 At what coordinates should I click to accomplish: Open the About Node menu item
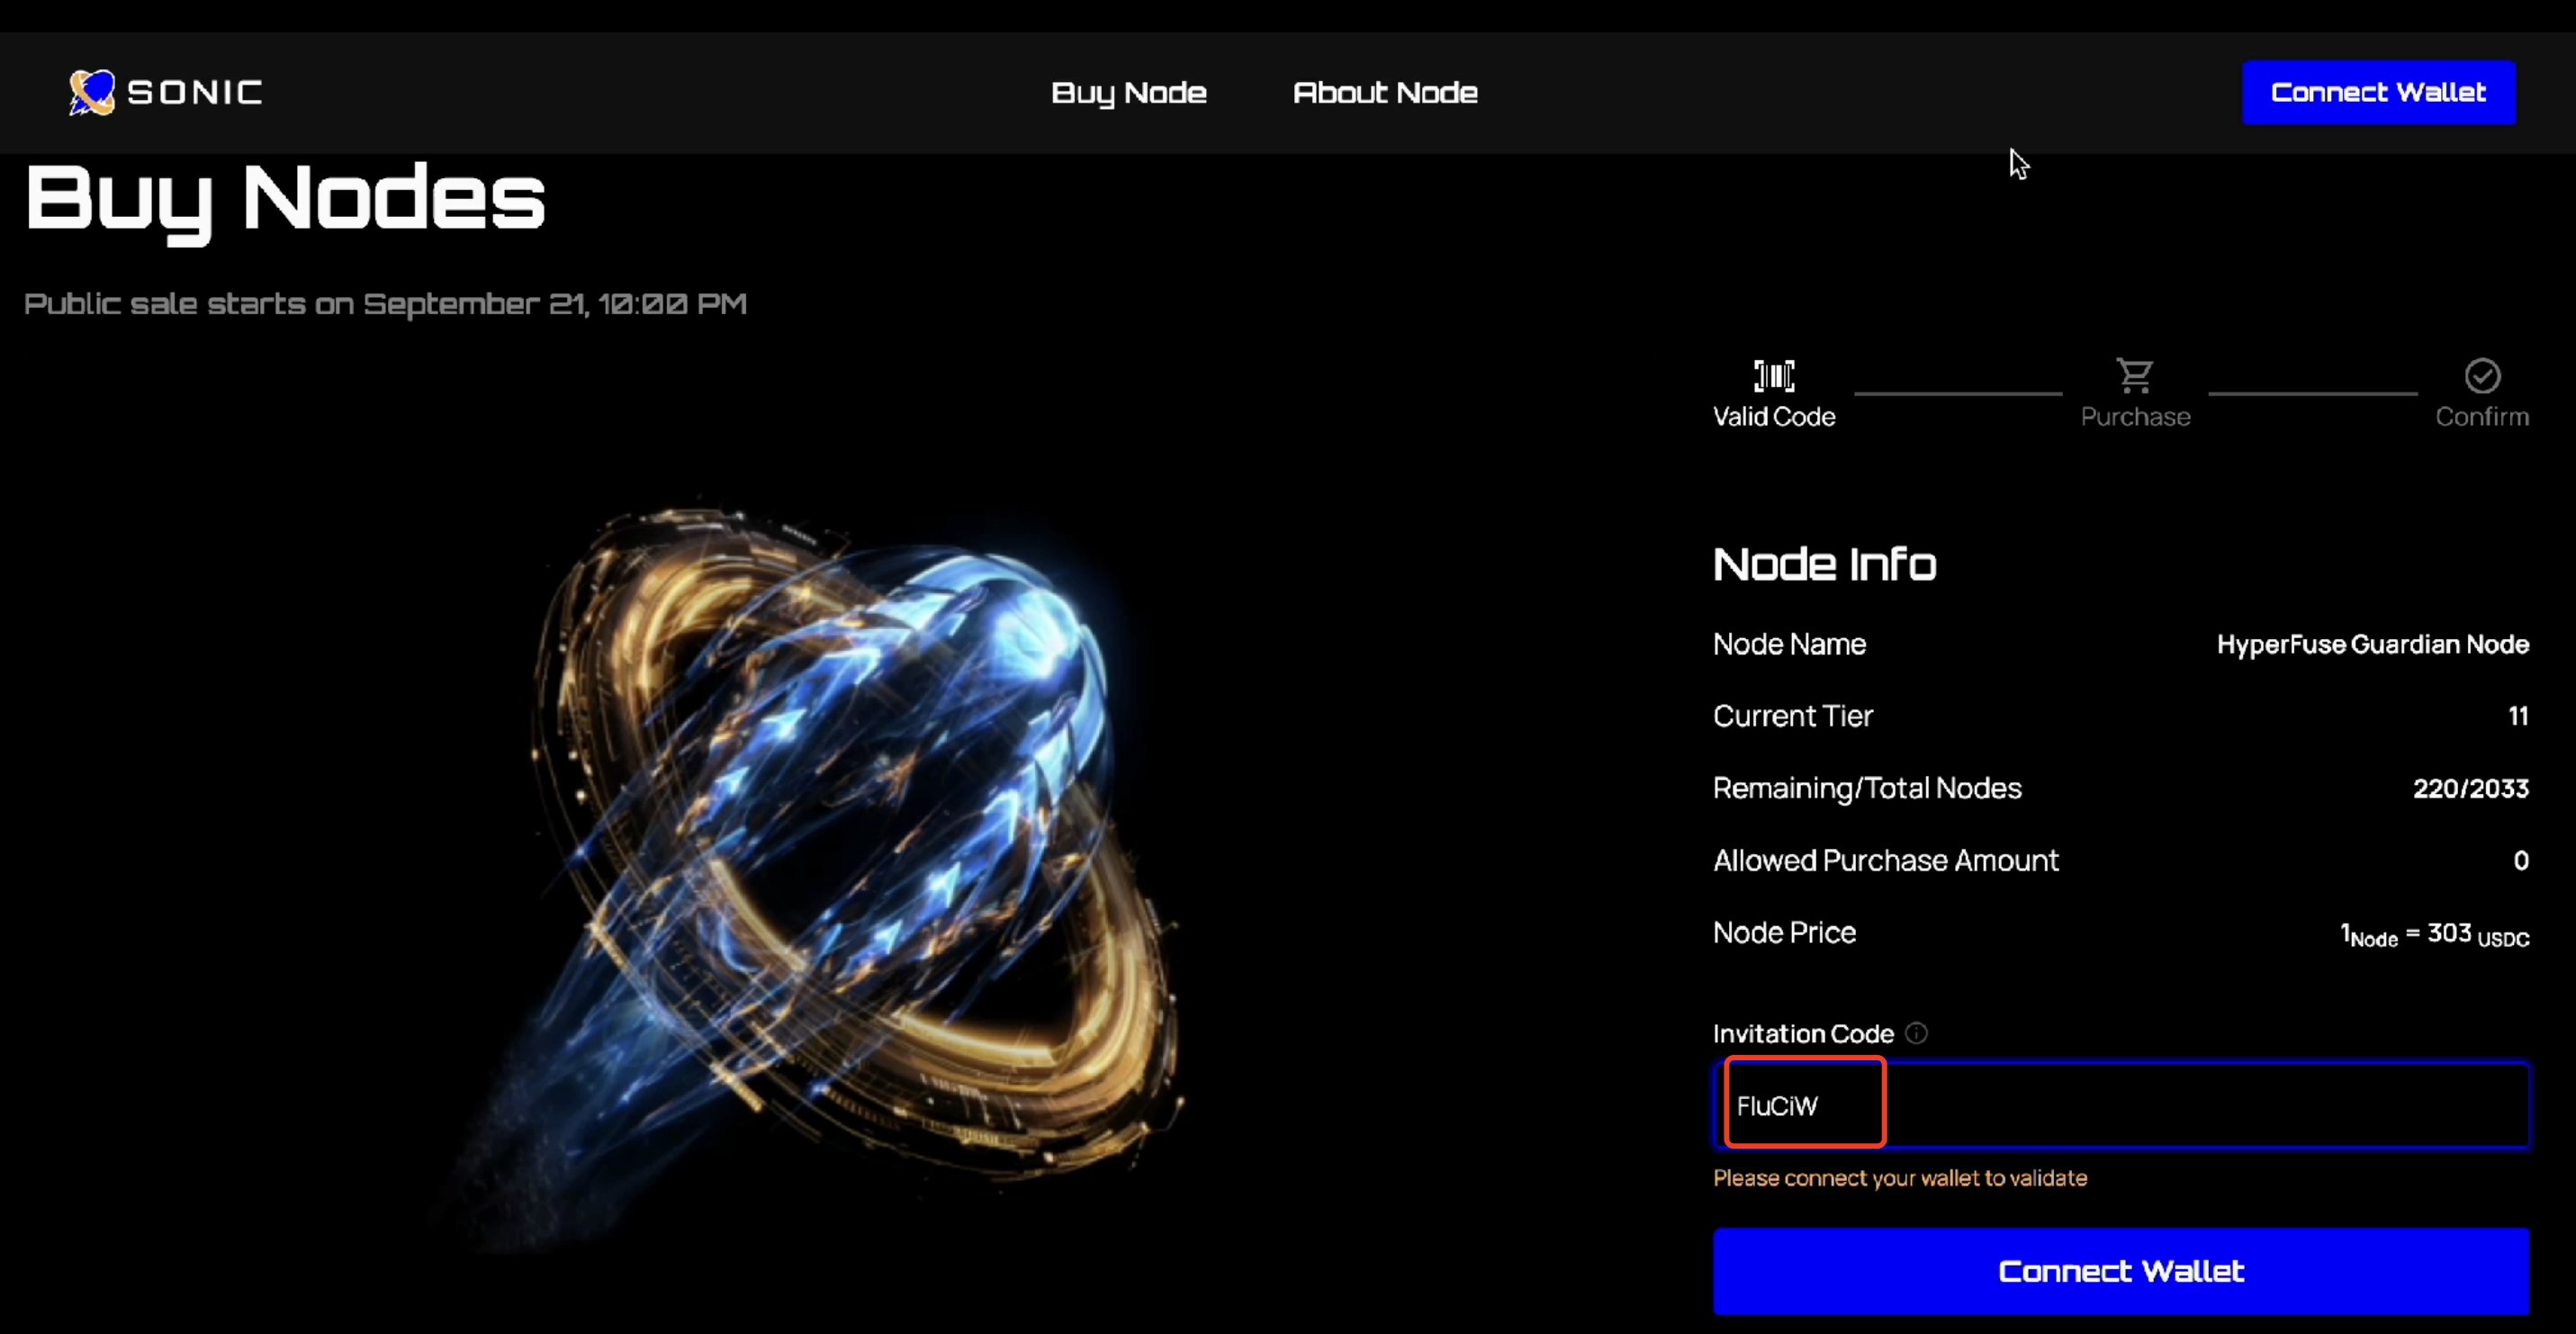1385,93
